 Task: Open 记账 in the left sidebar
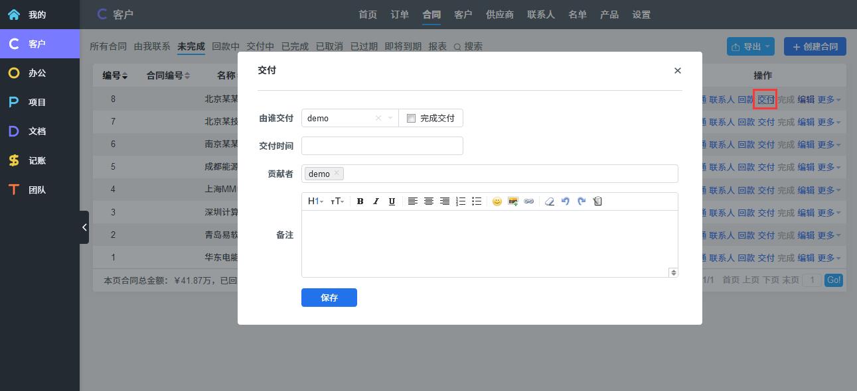[37, 160]
